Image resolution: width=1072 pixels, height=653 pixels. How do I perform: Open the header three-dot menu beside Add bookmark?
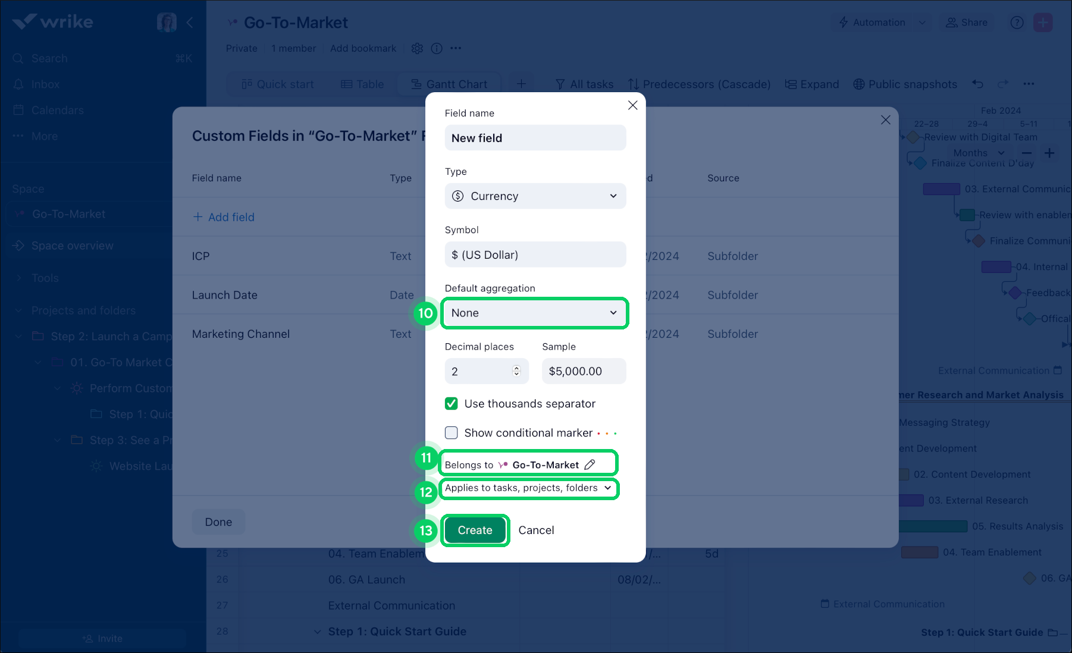456,48
